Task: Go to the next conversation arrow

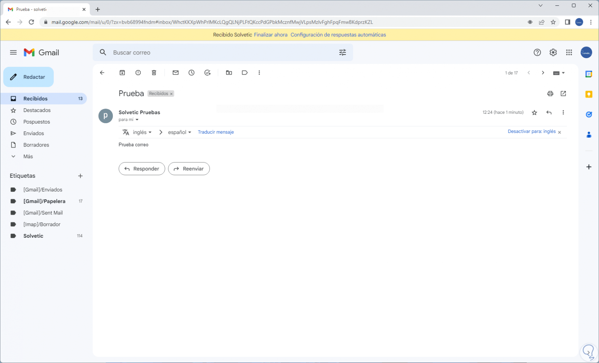Action: click(x=543, y=73)
